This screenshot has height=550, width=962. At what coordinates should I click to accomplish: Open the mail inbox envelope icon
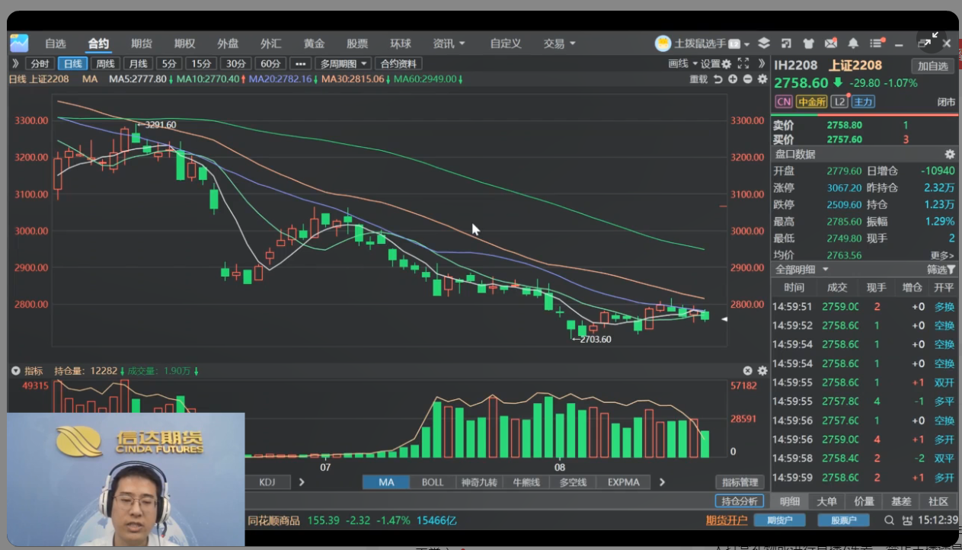(831, 43)
